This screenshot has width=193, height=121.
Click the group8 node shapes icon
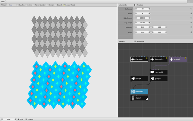tap(133, 79)
